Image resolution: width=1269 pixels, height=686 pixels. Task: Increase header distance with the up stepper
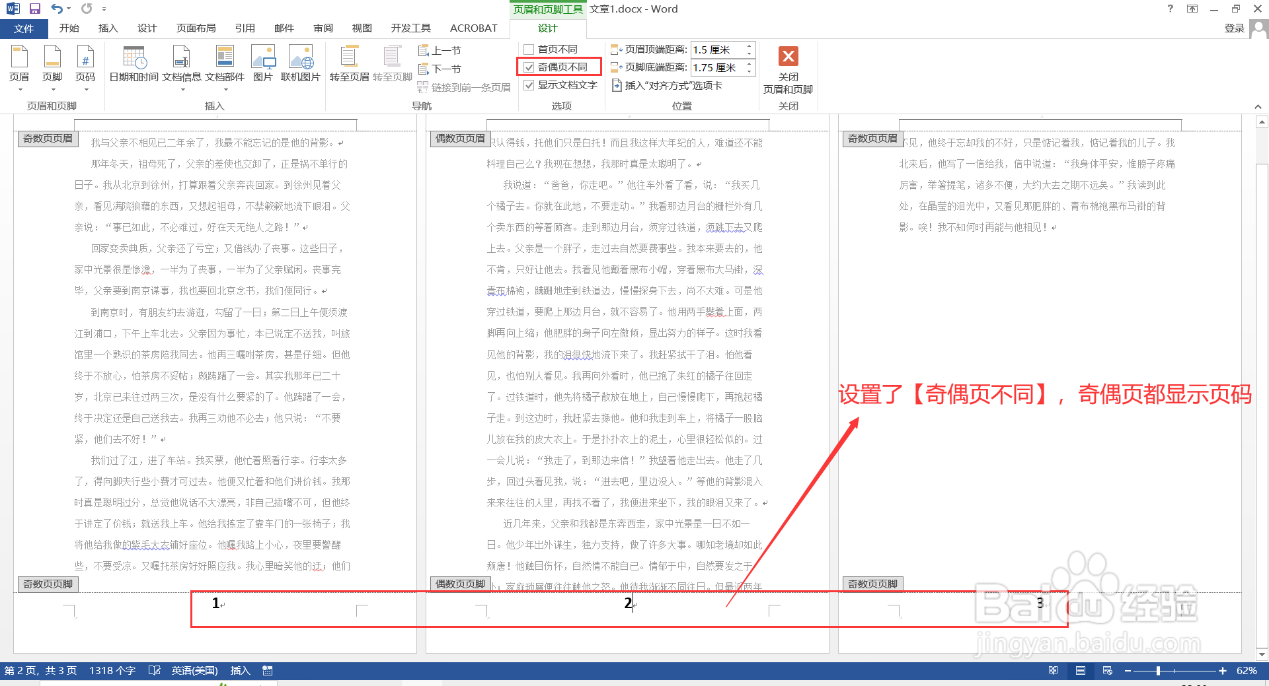(x=748, y=46)
